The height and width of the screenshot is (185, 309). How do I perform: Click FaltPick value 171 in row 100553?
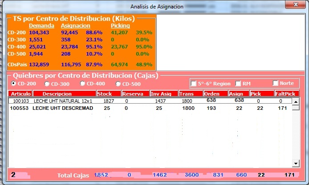[282, 108]
